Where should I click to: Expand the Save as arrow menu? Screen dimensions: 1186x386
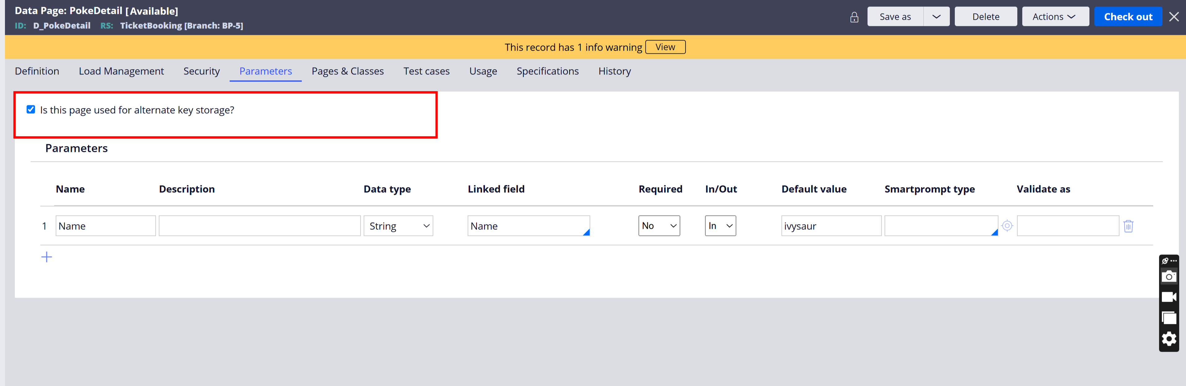click(936, 17)
